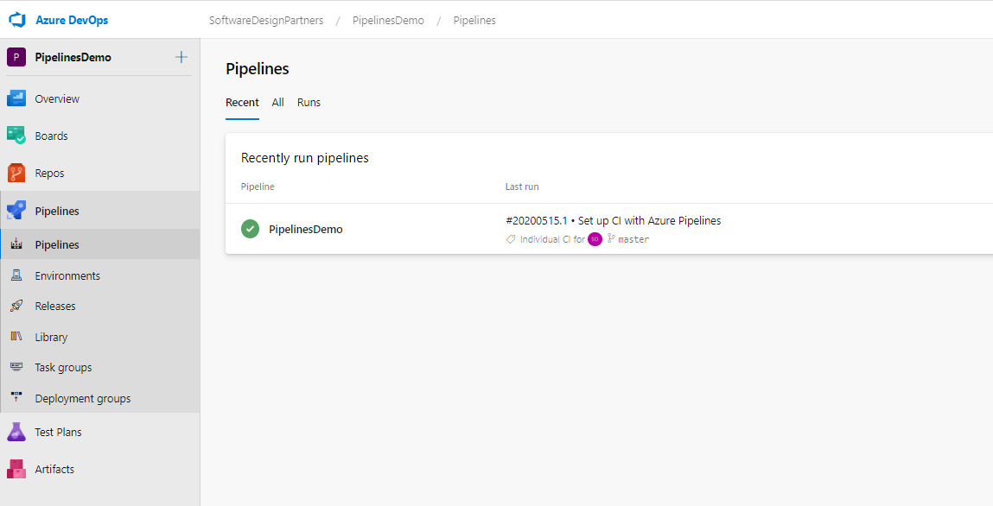Open Boards from the sidebar
The width and height of the screenshot is (993, 506).
tap(49, 136)
